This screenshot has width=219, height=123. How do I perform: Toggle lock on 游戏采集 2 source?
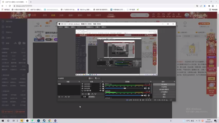[103, 86]
